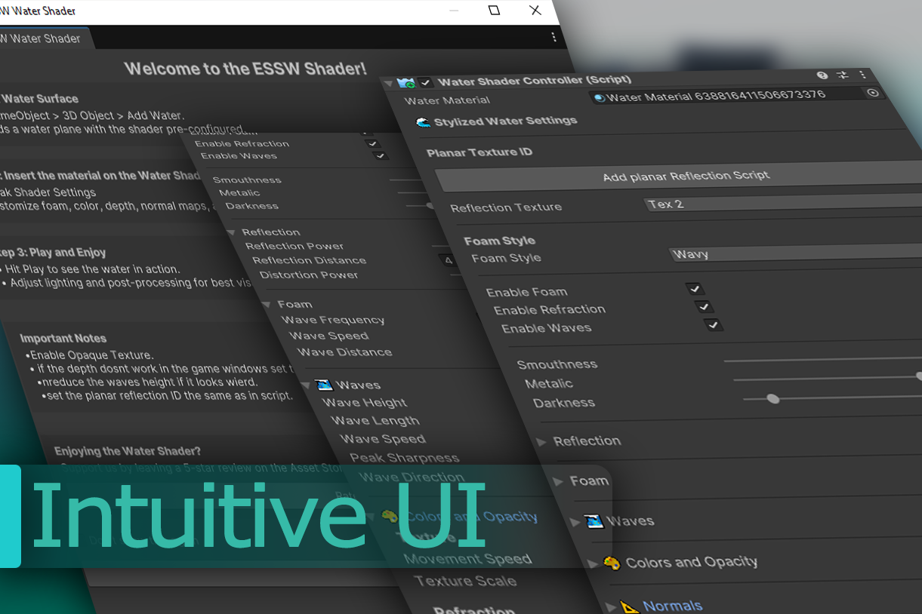Click the Planar Texture ID label
The image size is (922, 614).
click(x=479, y=152)
